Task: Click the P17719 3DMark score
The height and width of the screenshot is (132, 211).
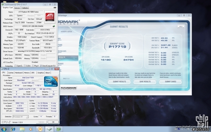Action: [x=117, y=47]
